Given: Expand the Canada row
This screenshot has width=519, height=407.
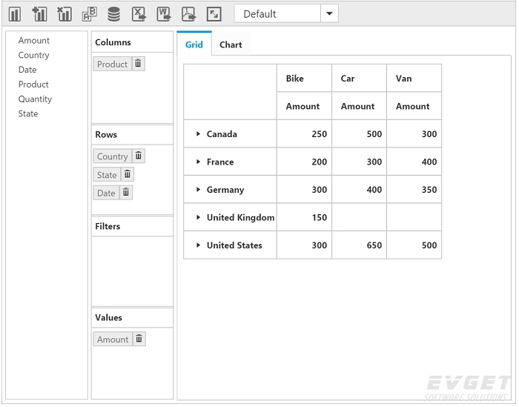Looking at the screenshot, I should (x=198, y=133).
